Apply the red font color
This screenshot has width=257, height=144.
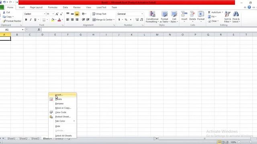pos(59,20)
